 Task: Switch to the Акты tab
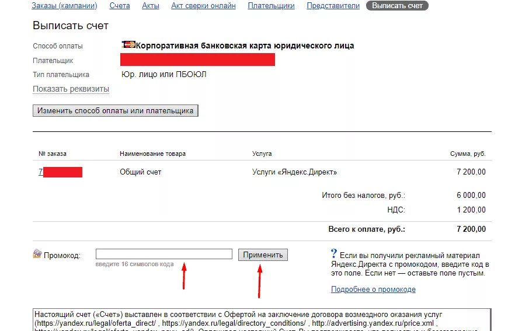pyautogui.click(x=151, y=6)
